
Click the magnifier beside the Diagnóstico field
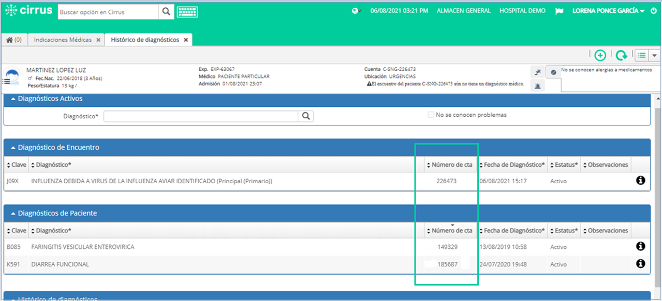click(x=305, y=116)
